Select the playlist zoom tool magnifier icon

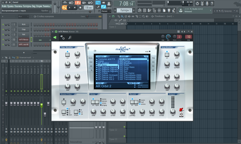coord(143,16)
